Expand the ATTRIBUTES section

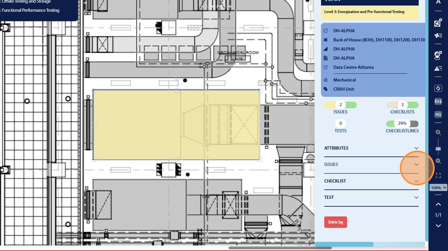pos(371,148)
